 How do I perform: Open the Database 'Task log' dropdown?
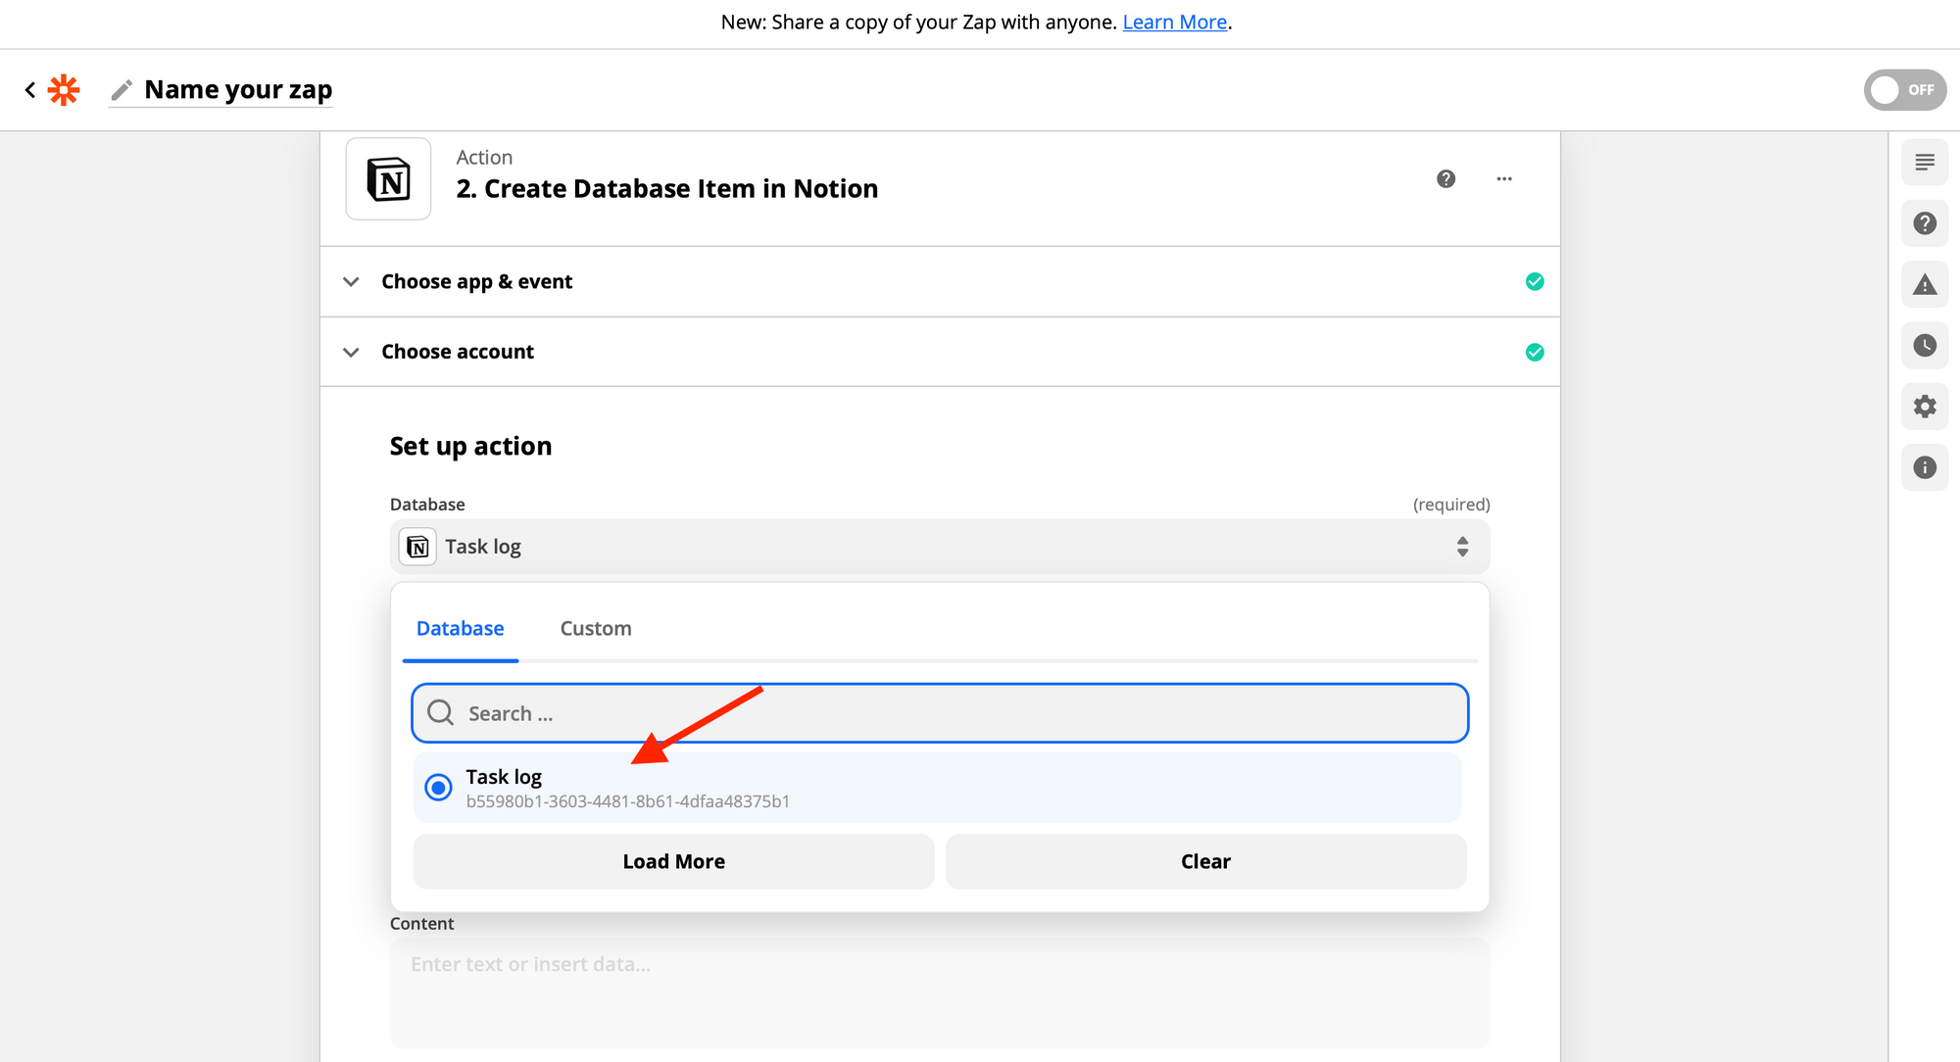pyautogui.click(x=940, y=547)
